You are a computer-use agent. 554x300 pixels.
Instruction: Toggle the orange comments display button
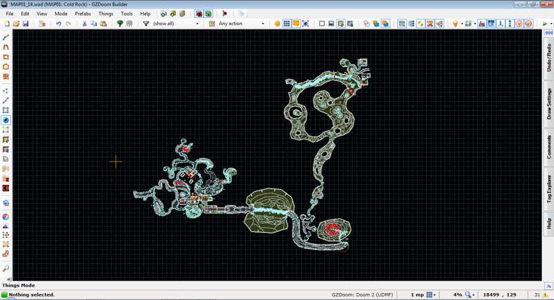click(296, 24)
